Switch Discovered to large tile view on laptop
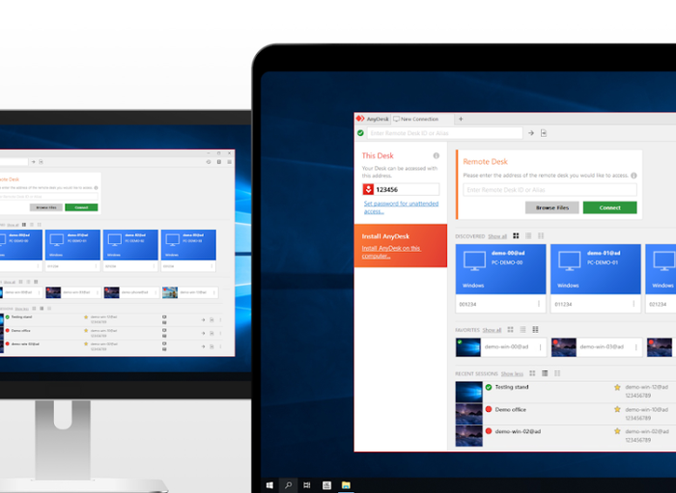Viewport: 676px width, 493px height. pos(516,236)
